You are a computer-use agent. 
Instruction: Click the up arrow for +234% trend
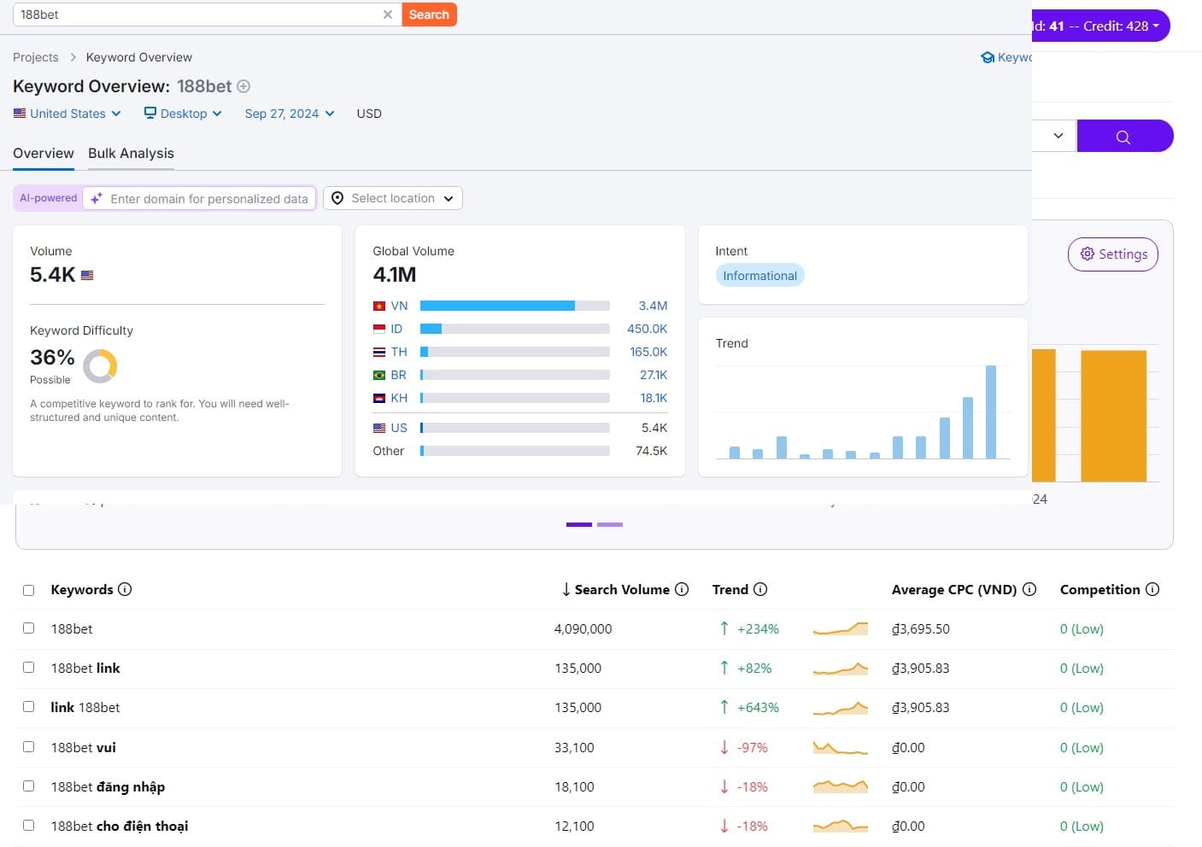[724, 628]
